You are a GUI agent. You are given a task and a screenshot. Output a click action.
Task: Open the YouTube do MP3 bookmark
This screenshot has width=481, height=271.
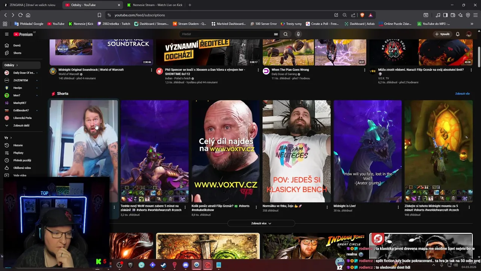[x=434, y=24]
